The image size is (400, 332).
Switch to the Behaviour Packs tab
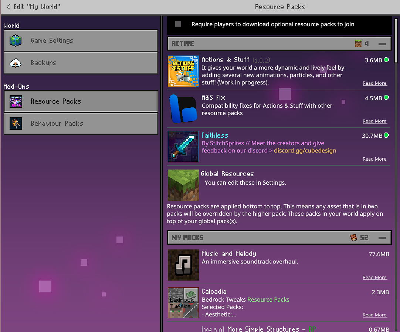click(x=81, y=124)
